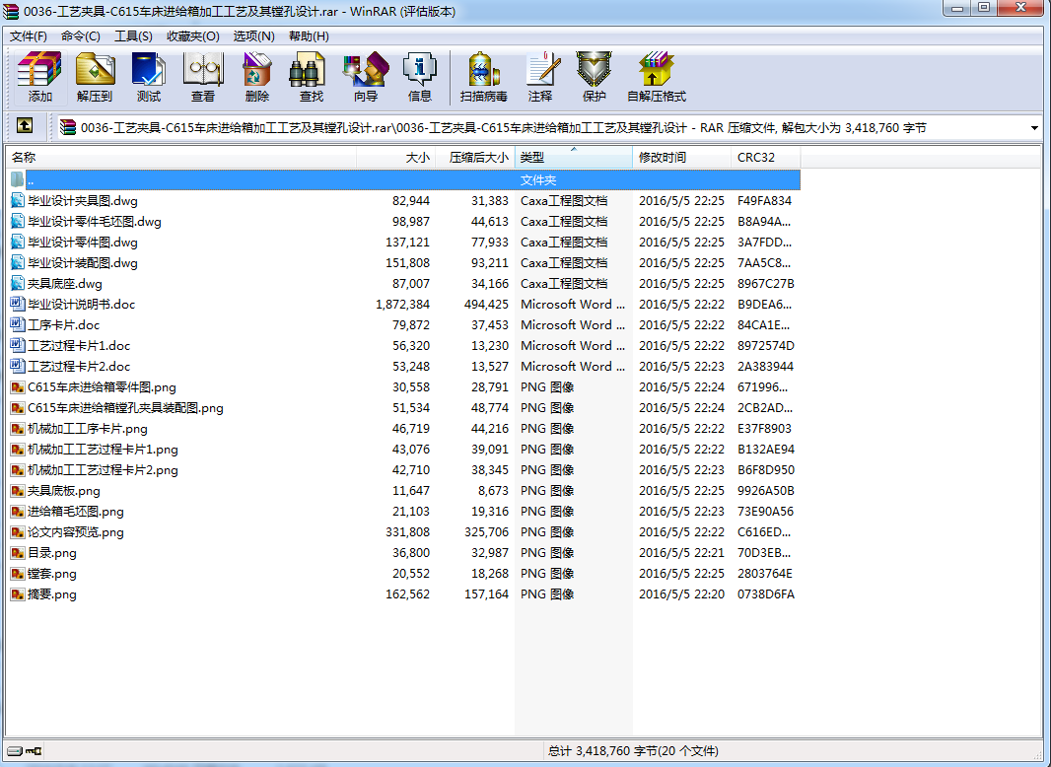Click the PNG icon of 目录.png

pyautogui.click(x=18, y=552)
